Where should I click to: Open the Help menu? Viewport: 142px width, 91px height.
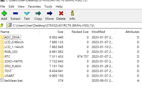pos(59,7)
